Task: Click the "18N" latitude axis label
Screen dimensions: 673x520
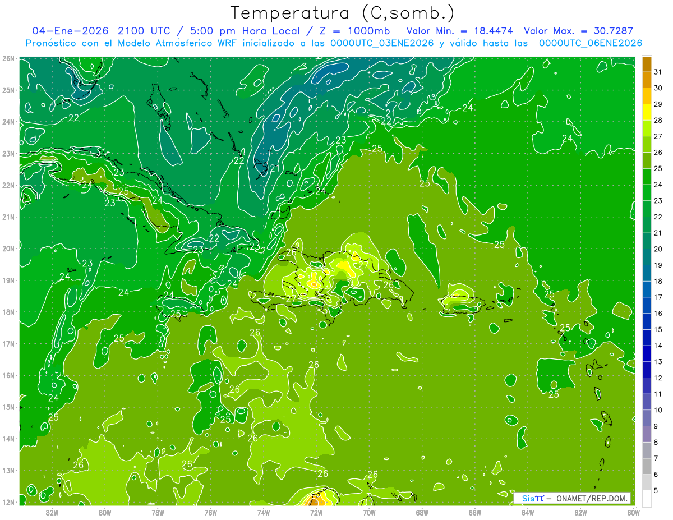Action: point(8,312)
